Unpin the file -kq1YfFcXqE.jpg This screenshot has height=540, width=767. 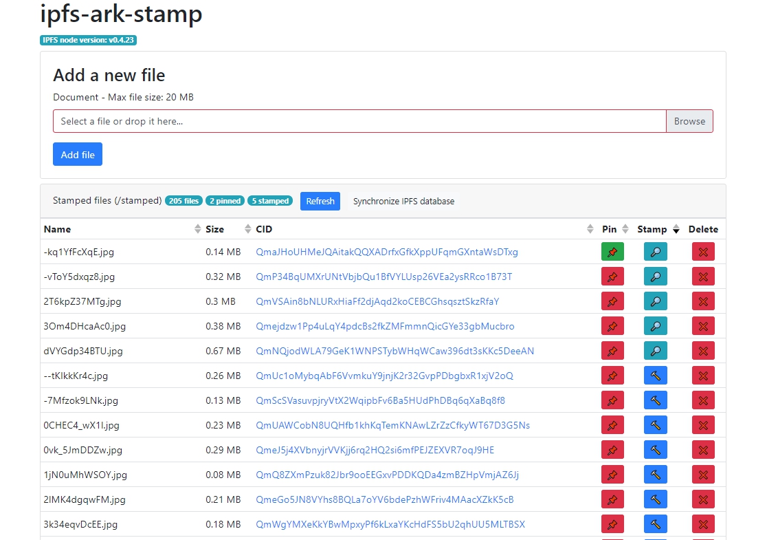[612, 252]
